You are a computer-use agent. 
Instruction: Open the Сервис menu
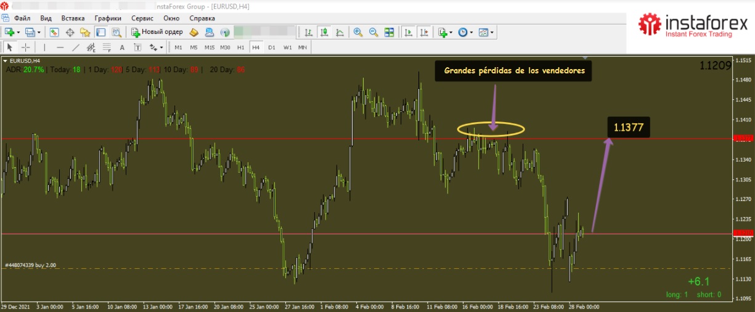(143, 18)
